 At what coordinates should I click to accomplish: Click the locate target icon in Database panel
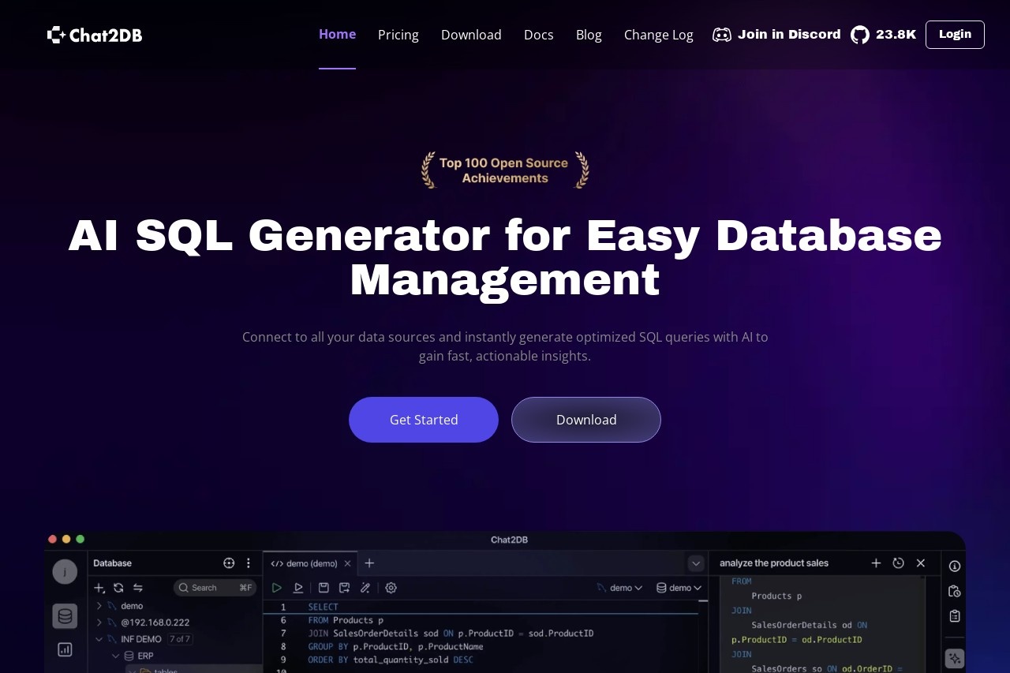coord(229,563)
